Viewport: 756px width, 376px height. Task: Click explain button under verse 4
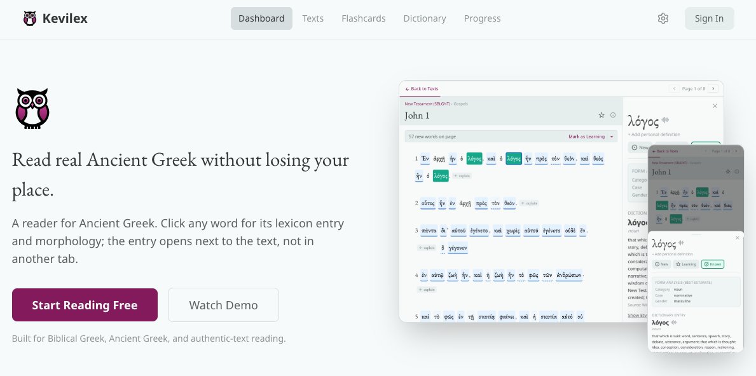click(427, 290)
